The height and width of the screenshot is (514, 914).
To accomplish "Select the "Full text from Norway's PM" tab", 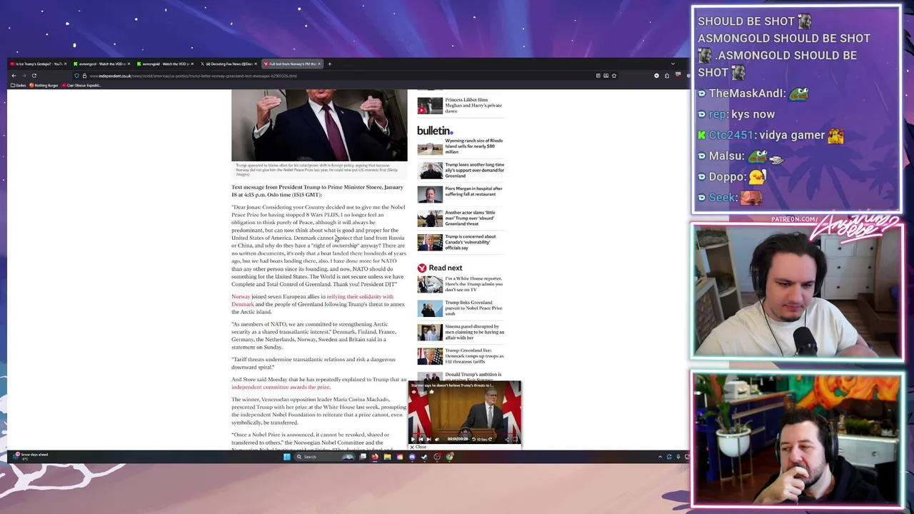I will point(291,64).
